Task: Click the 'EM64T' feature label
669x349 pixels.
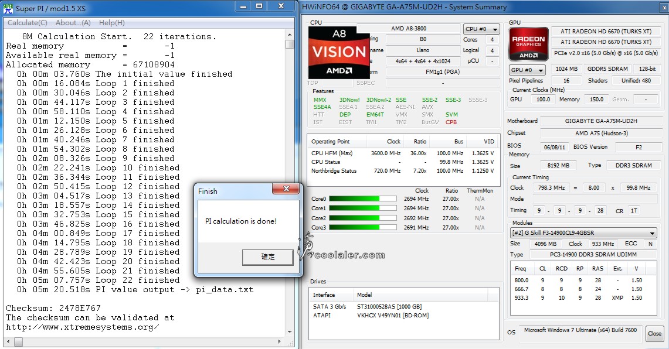Action: tap(375, 115)
